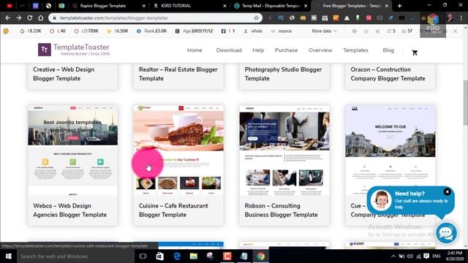The height and width of the screenshot is (263, 468).
Task: Open Photography Studio Blogger Template link
Action: [283, 74]
